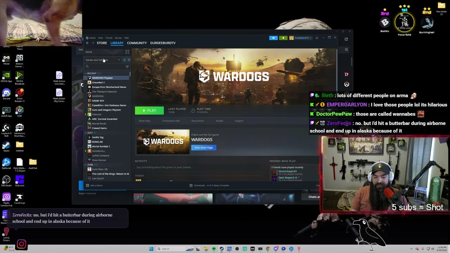Open the Friends menu
450x253 pixels.
pos(109,38)
